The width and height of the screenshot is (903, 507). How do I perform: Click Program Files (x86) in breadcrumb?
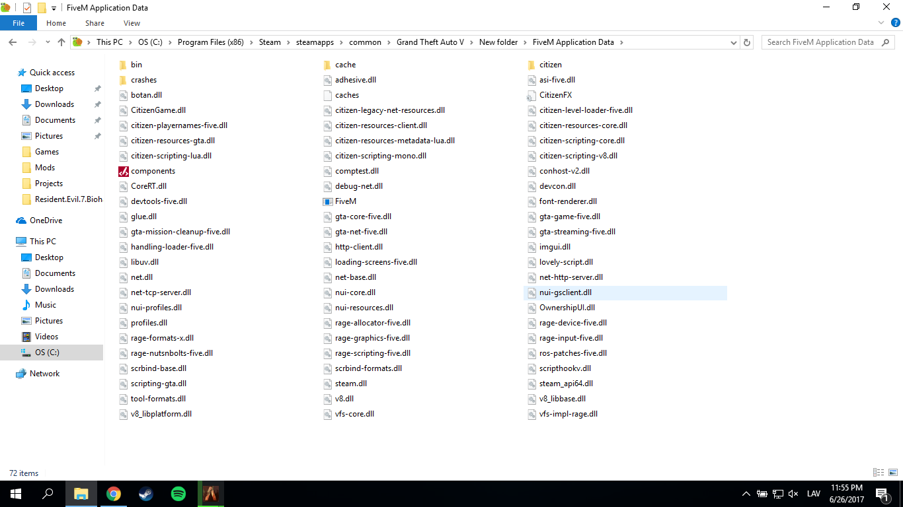click(x=211, y=42)
